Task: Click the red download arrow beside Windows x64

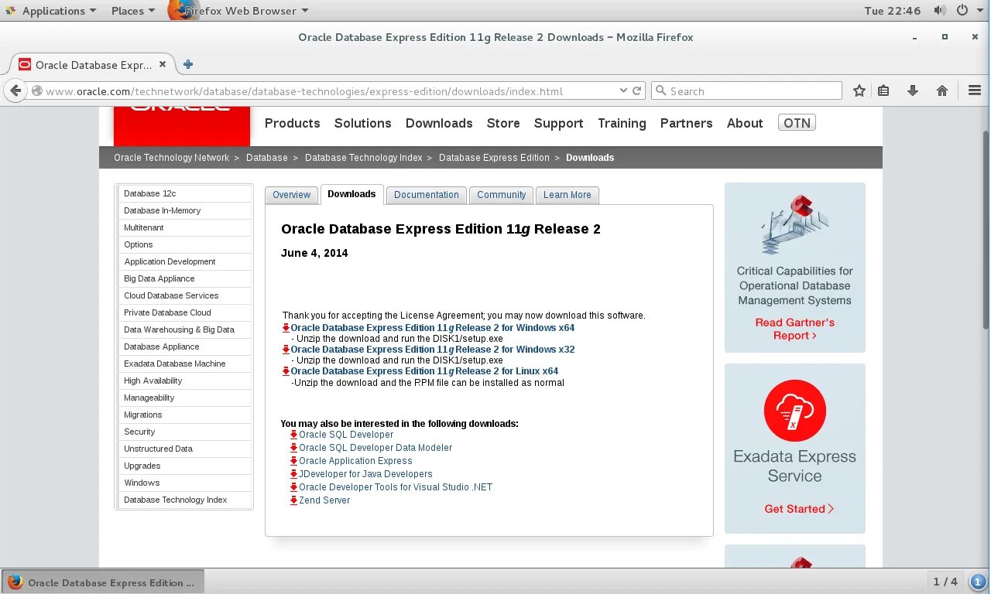Action: (286, 328)
